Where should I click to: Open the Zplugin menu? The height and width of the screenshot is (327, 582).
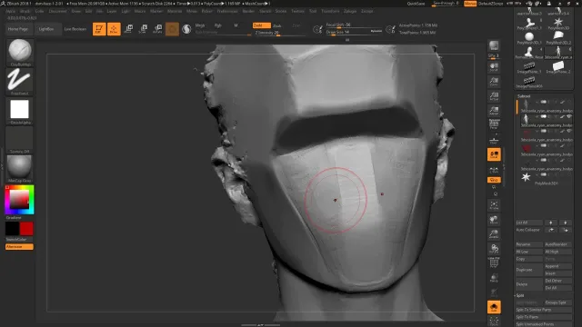pos(350,11)
